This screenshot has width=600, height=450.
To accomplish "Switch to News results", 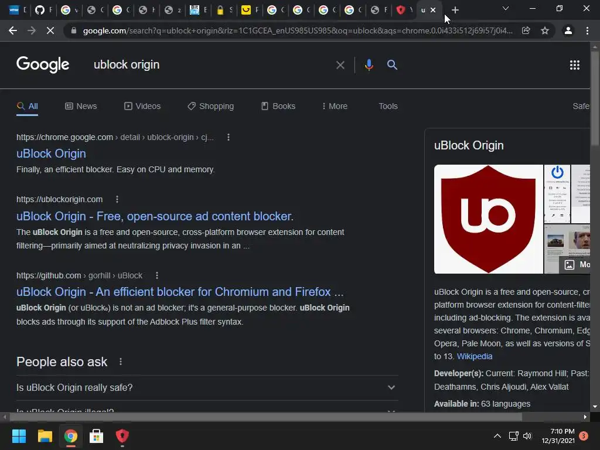I will click(81, 106).
